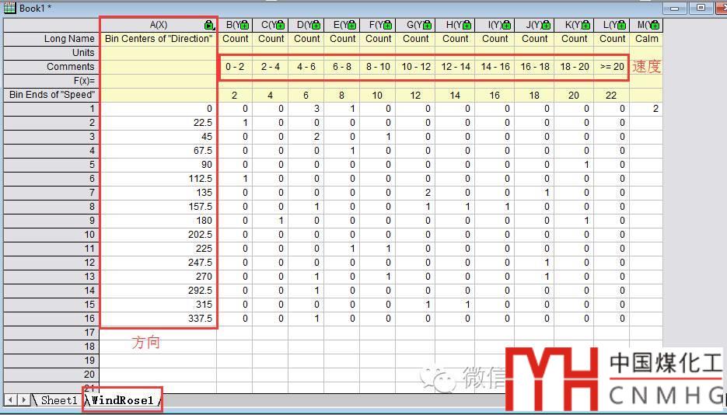
Task: Click the speed bin end cell 12
Action: coord(415,96)
